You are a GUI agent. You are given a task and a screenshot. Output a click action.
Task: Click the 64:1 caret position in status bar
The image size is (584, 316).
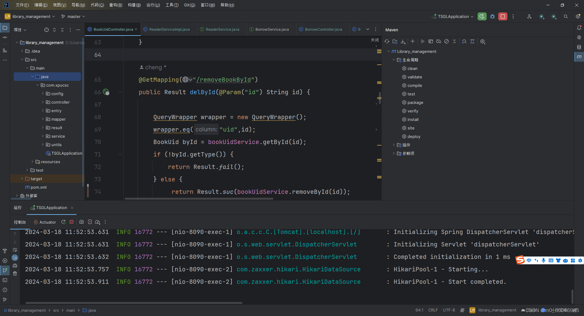click(419, 310)
